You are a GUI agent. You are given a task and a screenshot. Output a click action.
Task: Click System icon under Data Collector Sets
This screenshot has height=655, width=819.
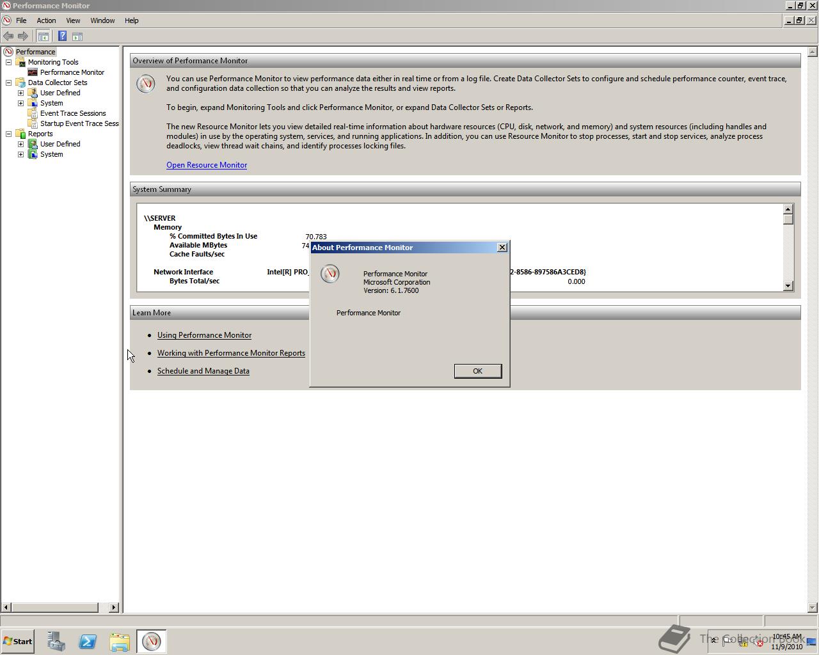[33, 103]
